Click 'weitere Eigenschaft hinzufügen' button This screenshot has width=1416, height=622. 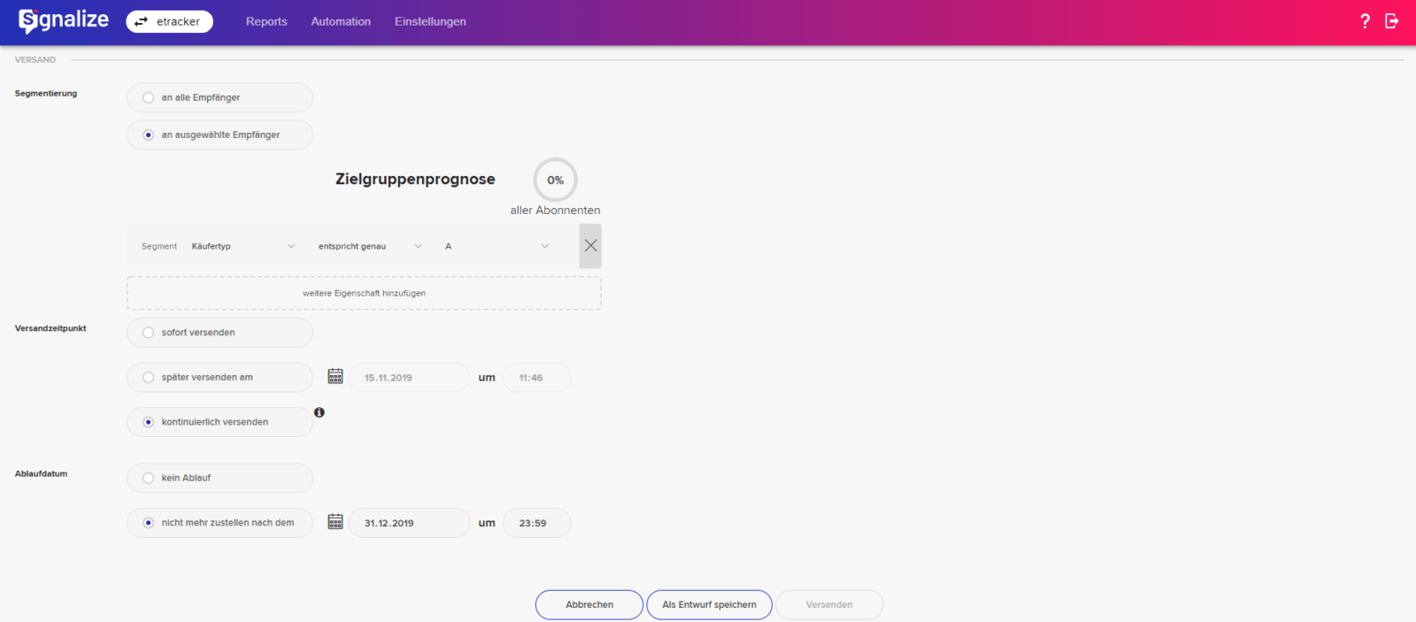364,293
